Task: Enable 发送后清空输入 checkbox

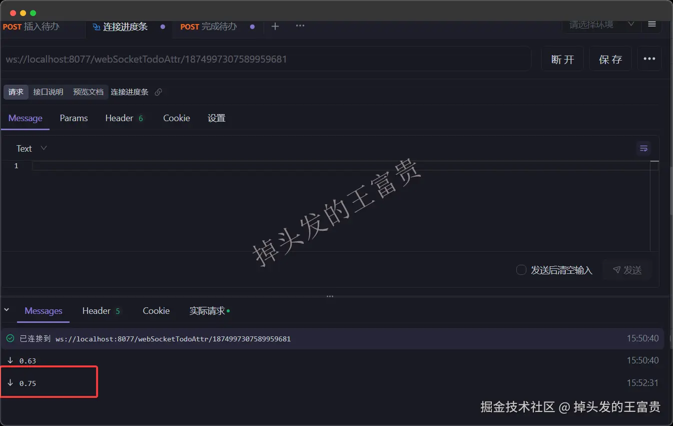Action: [521, 270]
